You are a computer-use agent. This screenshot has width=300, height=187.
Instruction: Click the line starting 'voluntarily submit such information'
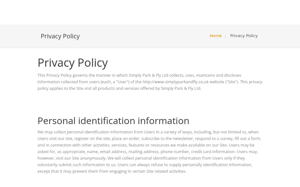click(x=145, y=165)
